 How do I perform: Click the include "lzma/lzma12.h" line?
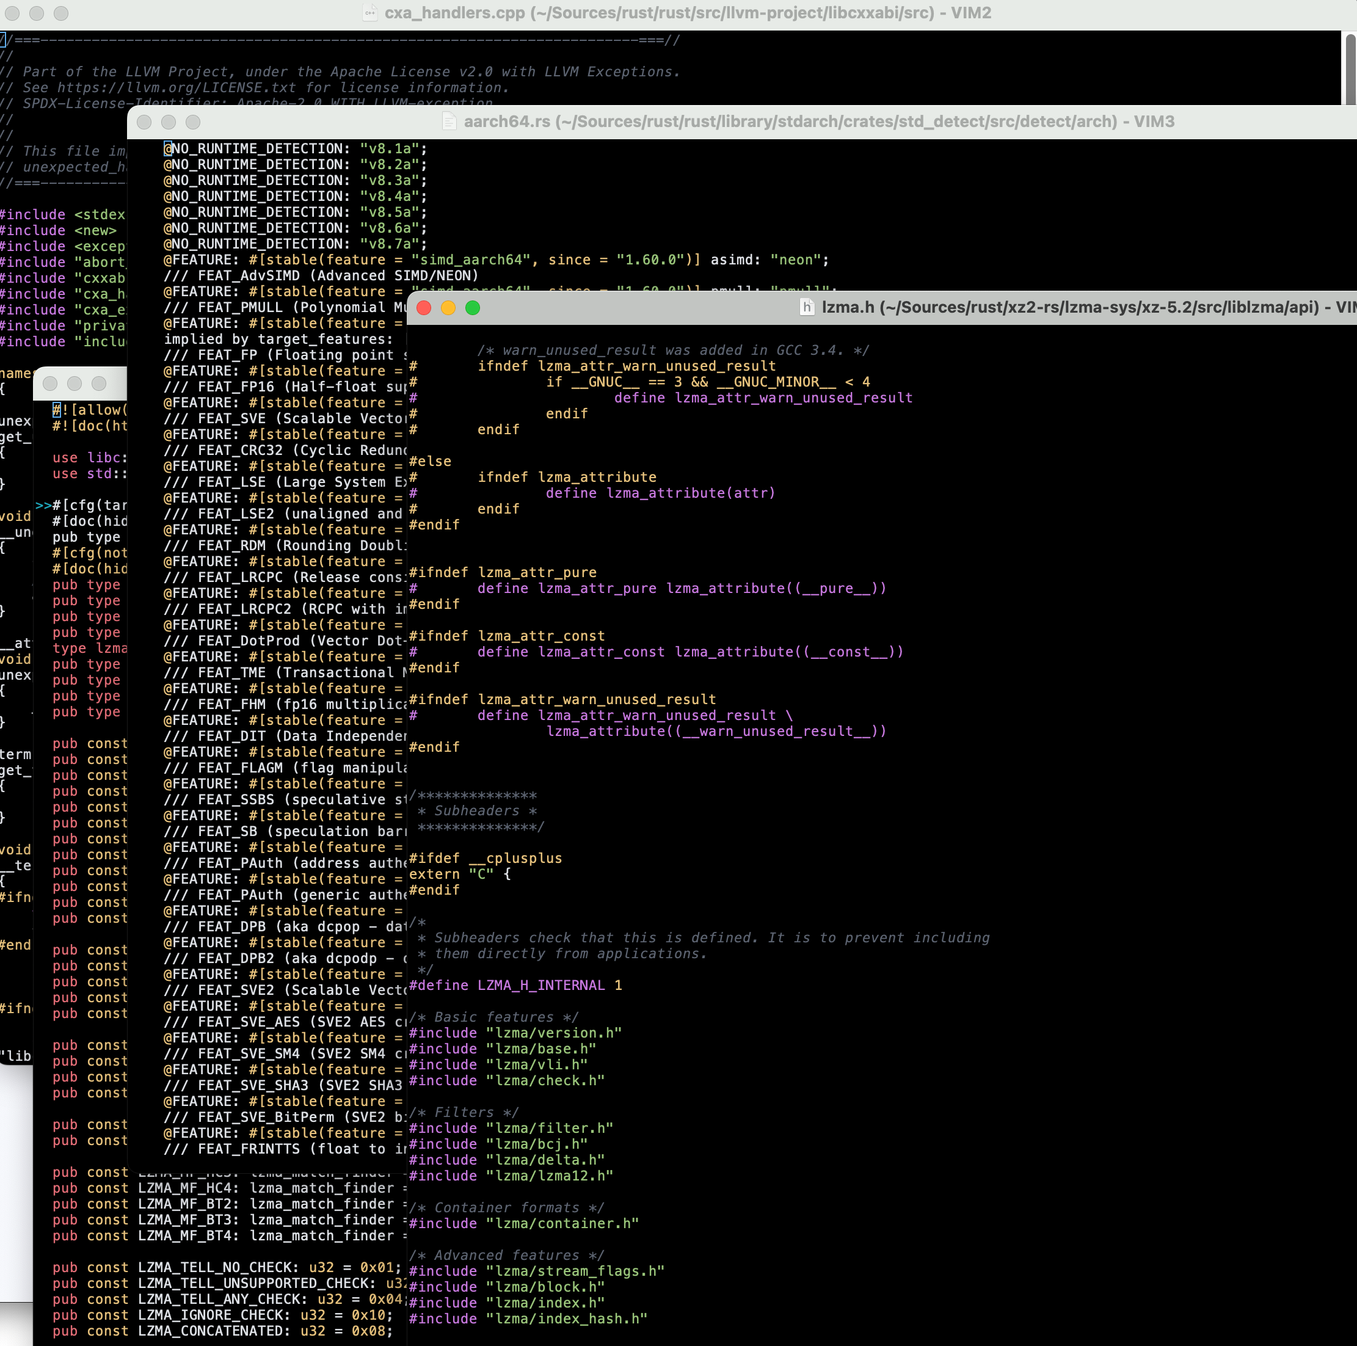(x=511, y=1176)
